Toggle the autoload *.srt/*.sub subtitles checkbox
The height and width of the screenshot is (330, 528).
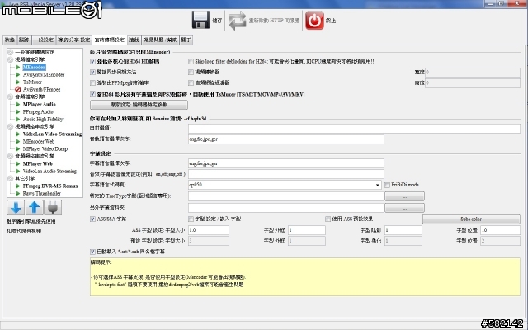coord(92,252)
